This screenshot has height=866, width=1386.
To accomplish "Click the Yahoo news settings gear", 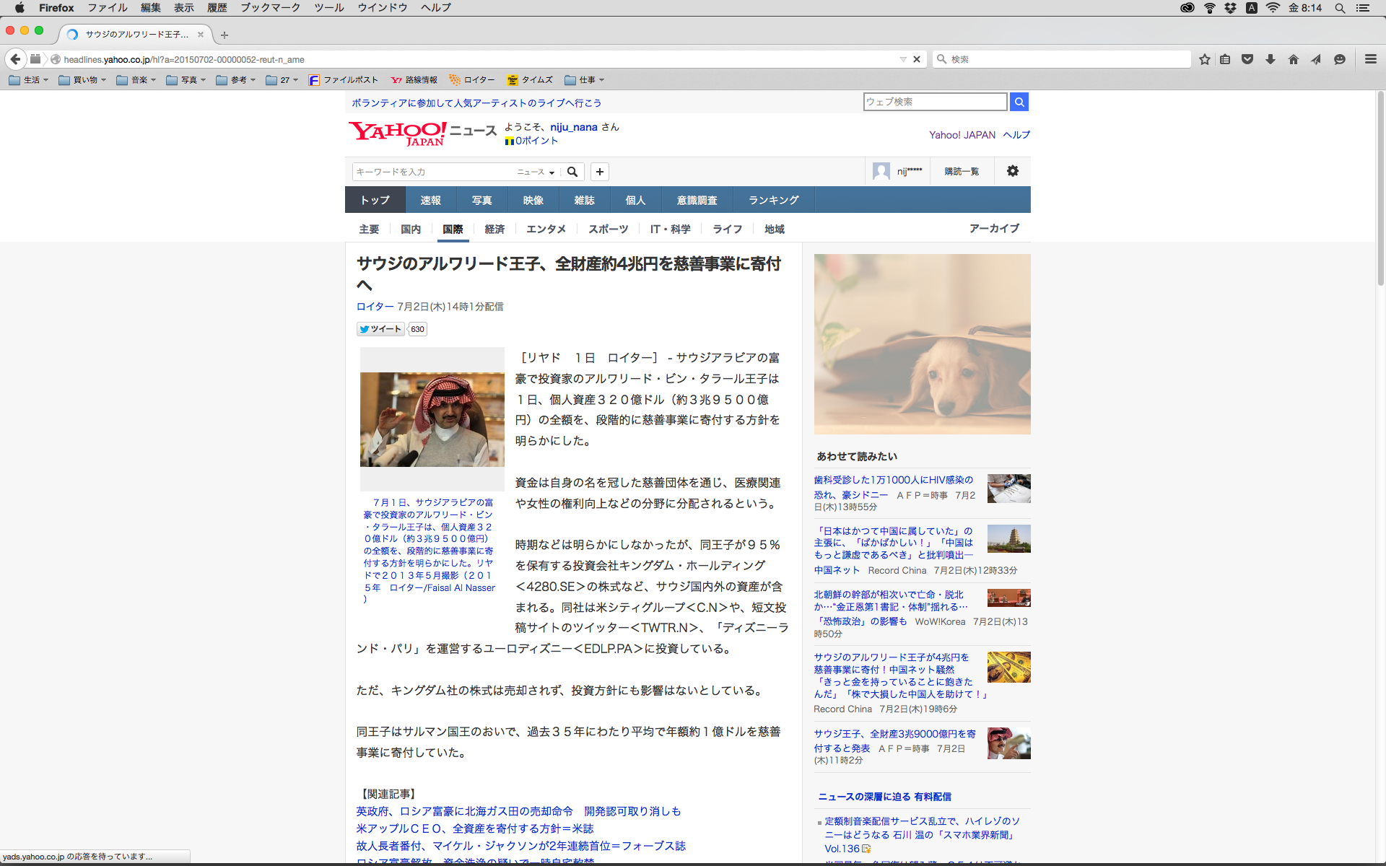I will (x=1013, y=171).
